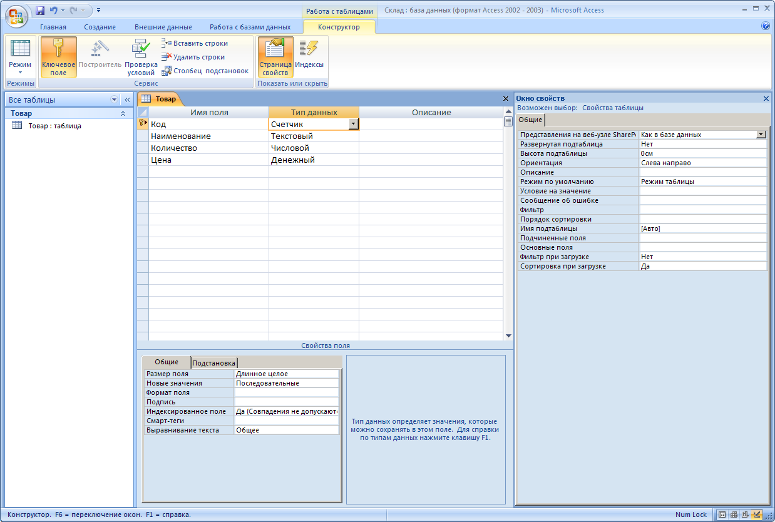Viewport: 775px width, 522px height.
Task: Click the Количество field name cell
Action: [208, 148]
